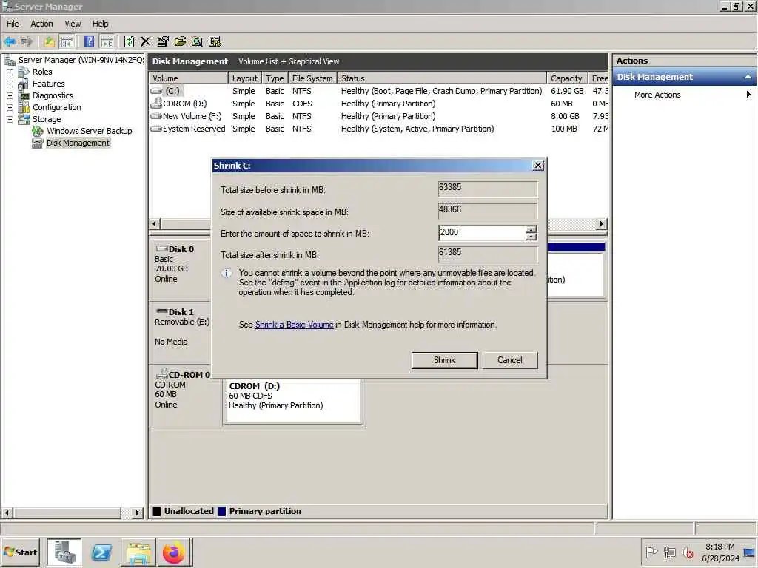The width and height of the screenshot is (758, 568).
Task: Expand the More Actions submenu arrow
Action: [x=748, y=95]
